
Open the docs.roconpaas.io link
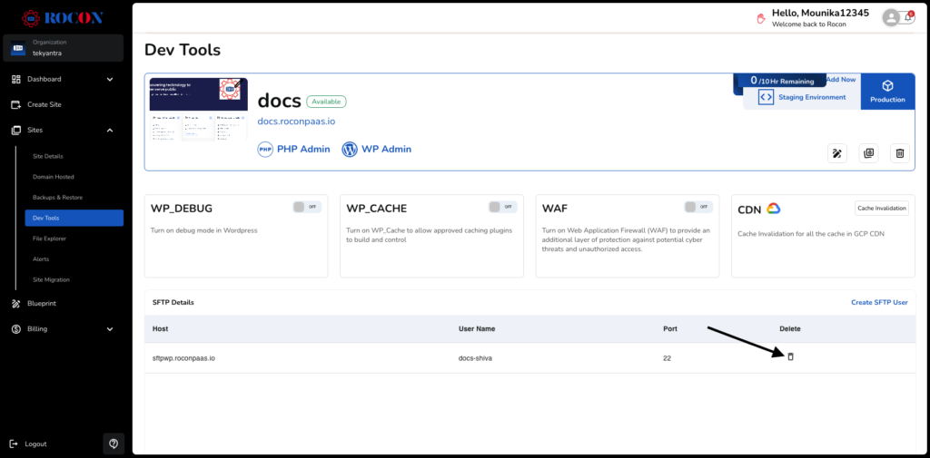[297, 121]
